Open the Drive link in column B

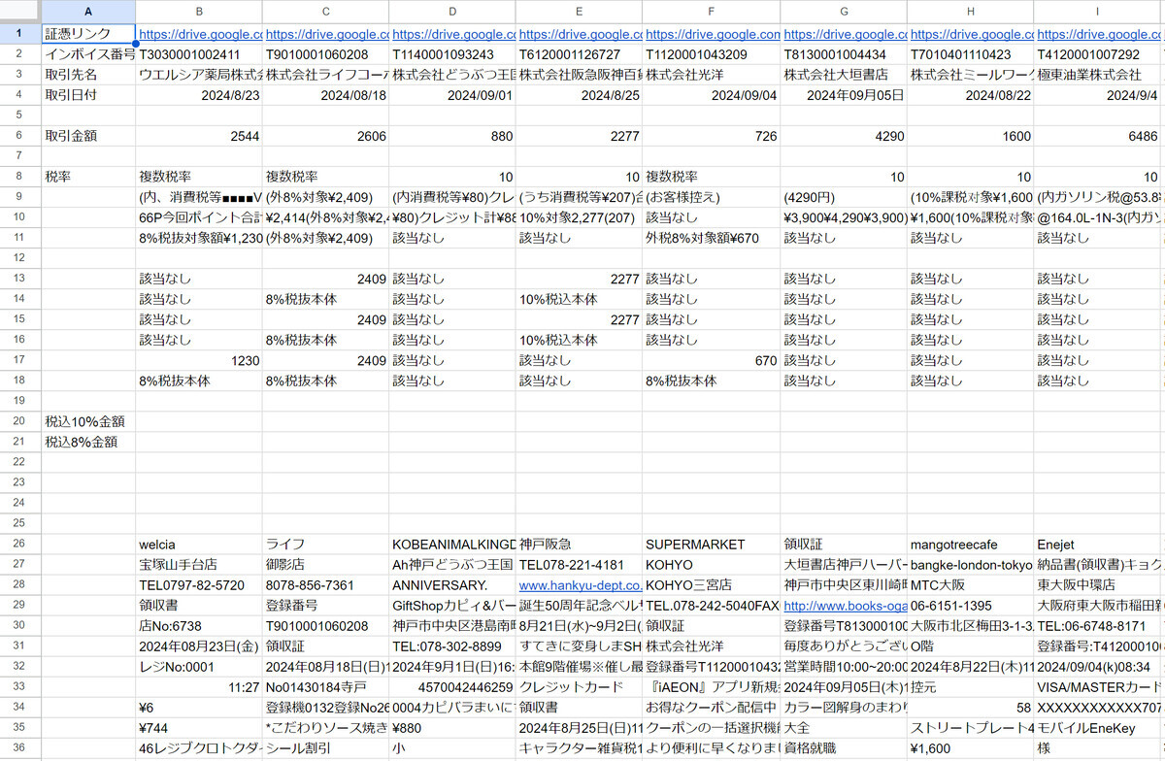200,34
